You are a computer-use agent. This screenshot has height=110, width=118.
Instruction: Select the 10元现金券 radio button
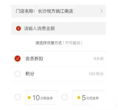(x=18, y=97)
